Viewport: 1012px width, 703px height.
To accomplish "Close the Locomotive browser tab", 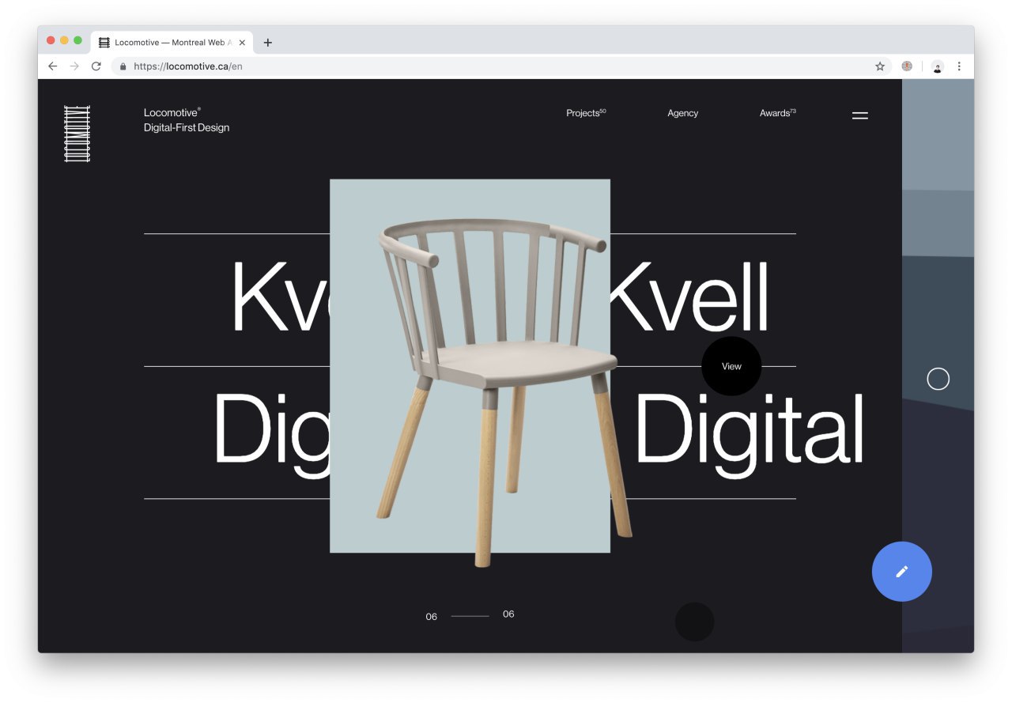I will (242, 43).
